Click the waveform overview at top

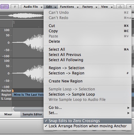pyautogui.click(x=22, y=15)
